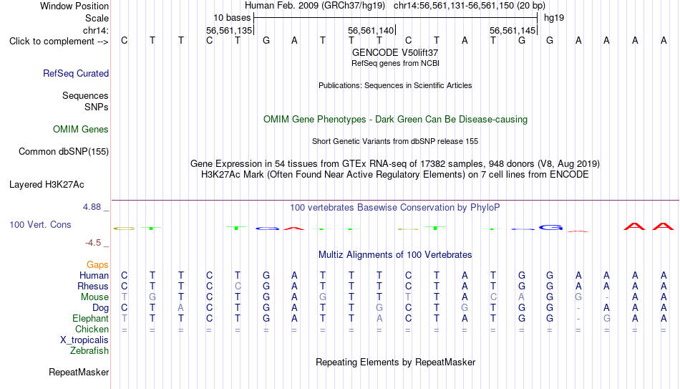Click the last red A in PhyloP logo

[663, 226]
